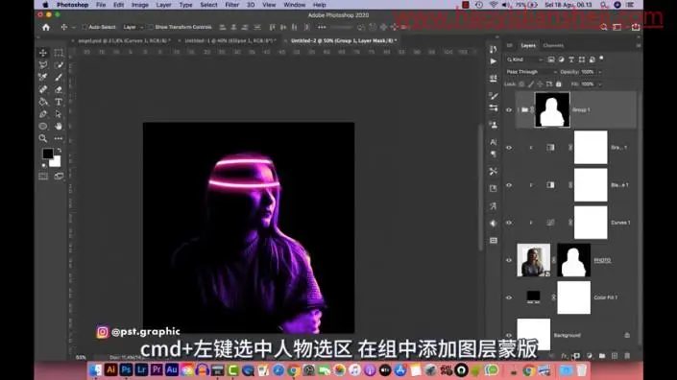The width and height of the screenshot is (677, 380).
Task: Click the Add layer style fx icon
Action: (564, 356)
